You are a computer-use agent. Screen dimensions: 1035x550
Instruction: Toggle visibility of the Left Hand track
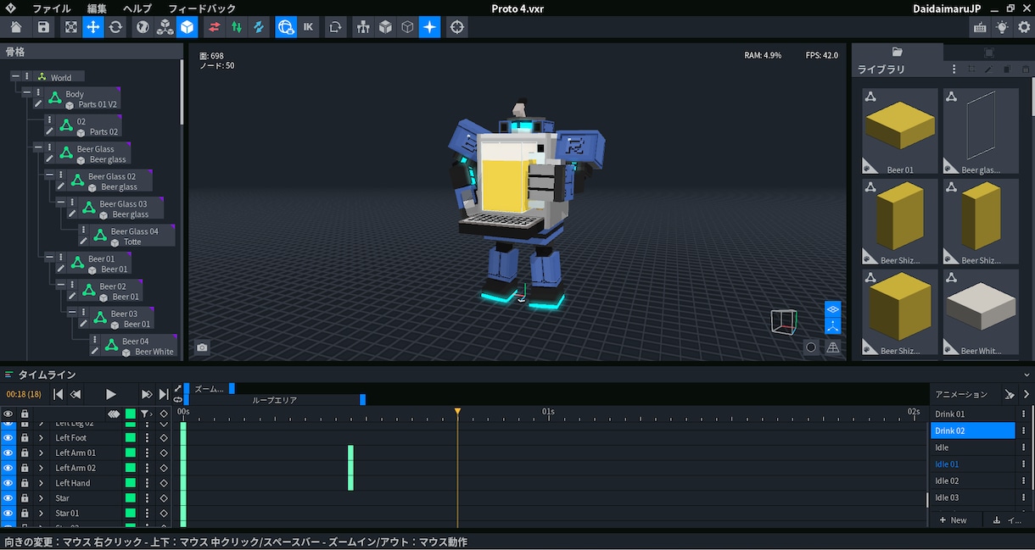click(8, 483)
